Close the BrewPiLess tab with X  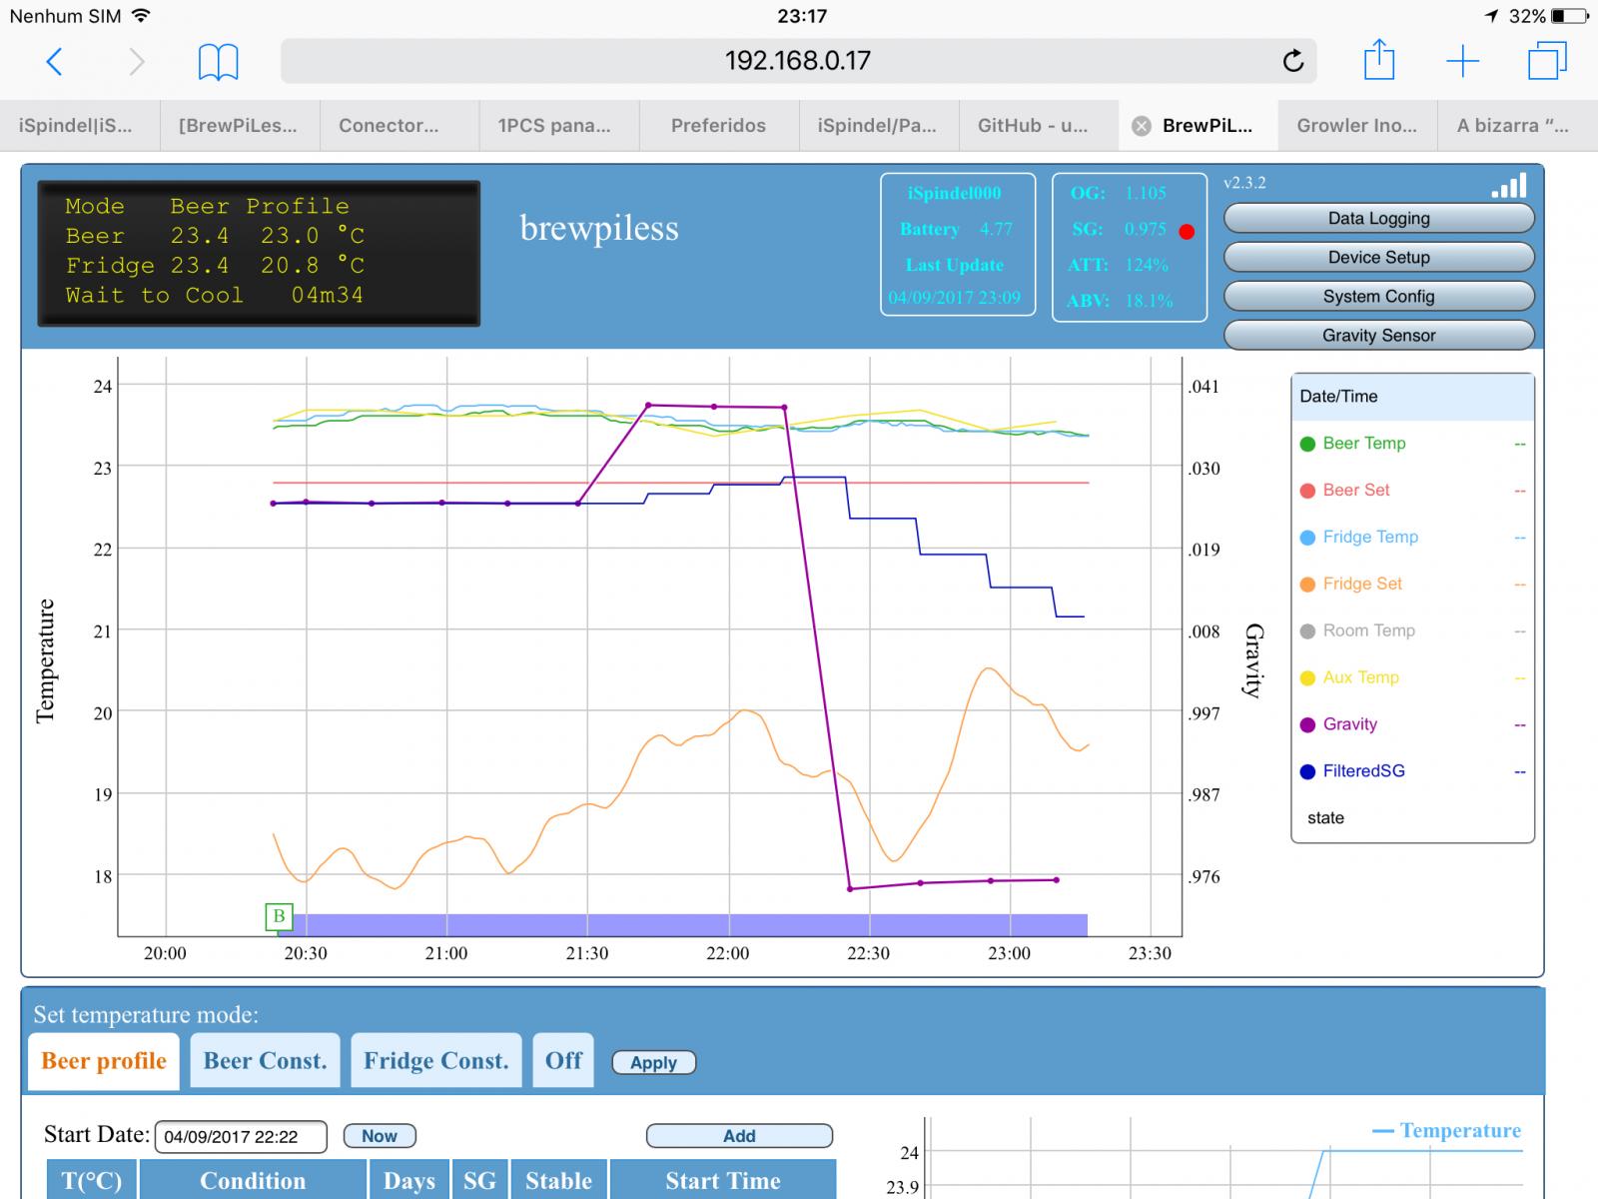pos(1141,126)
